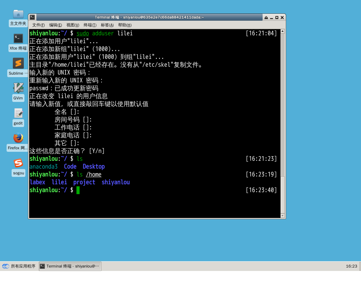The width and height of the screenshot is (361, 281).
Task: Expand the 标签(A) menu
Action: pos(107,25)
